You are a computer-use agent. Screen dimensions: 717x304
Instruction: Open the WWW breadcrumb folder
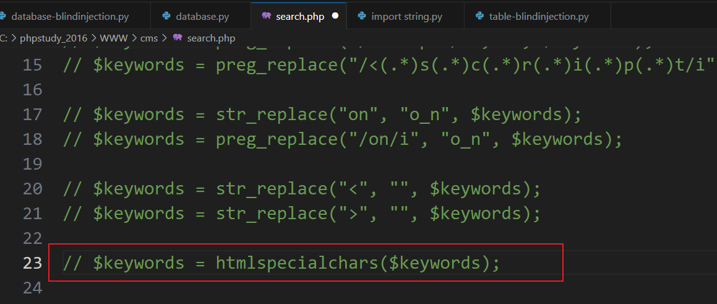point(114,38)
